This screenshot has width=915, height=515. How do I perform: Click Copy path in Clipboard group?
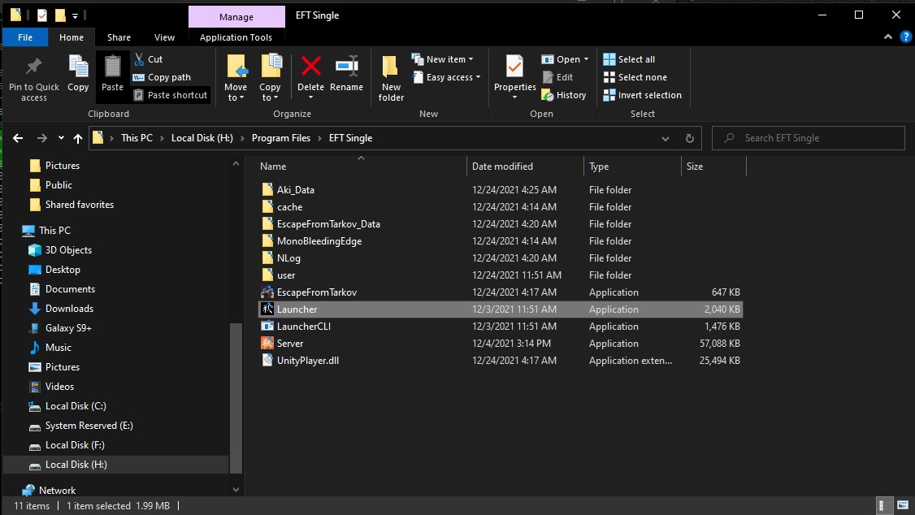click(x=162, y=77)
